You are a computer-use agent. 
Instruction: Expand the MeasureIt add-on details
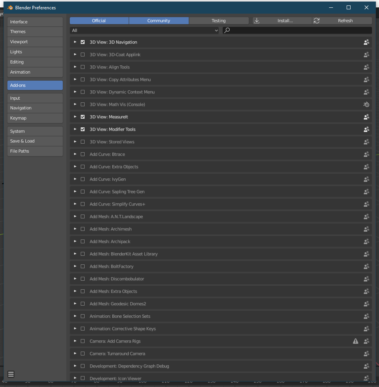[x=75, y=117]
